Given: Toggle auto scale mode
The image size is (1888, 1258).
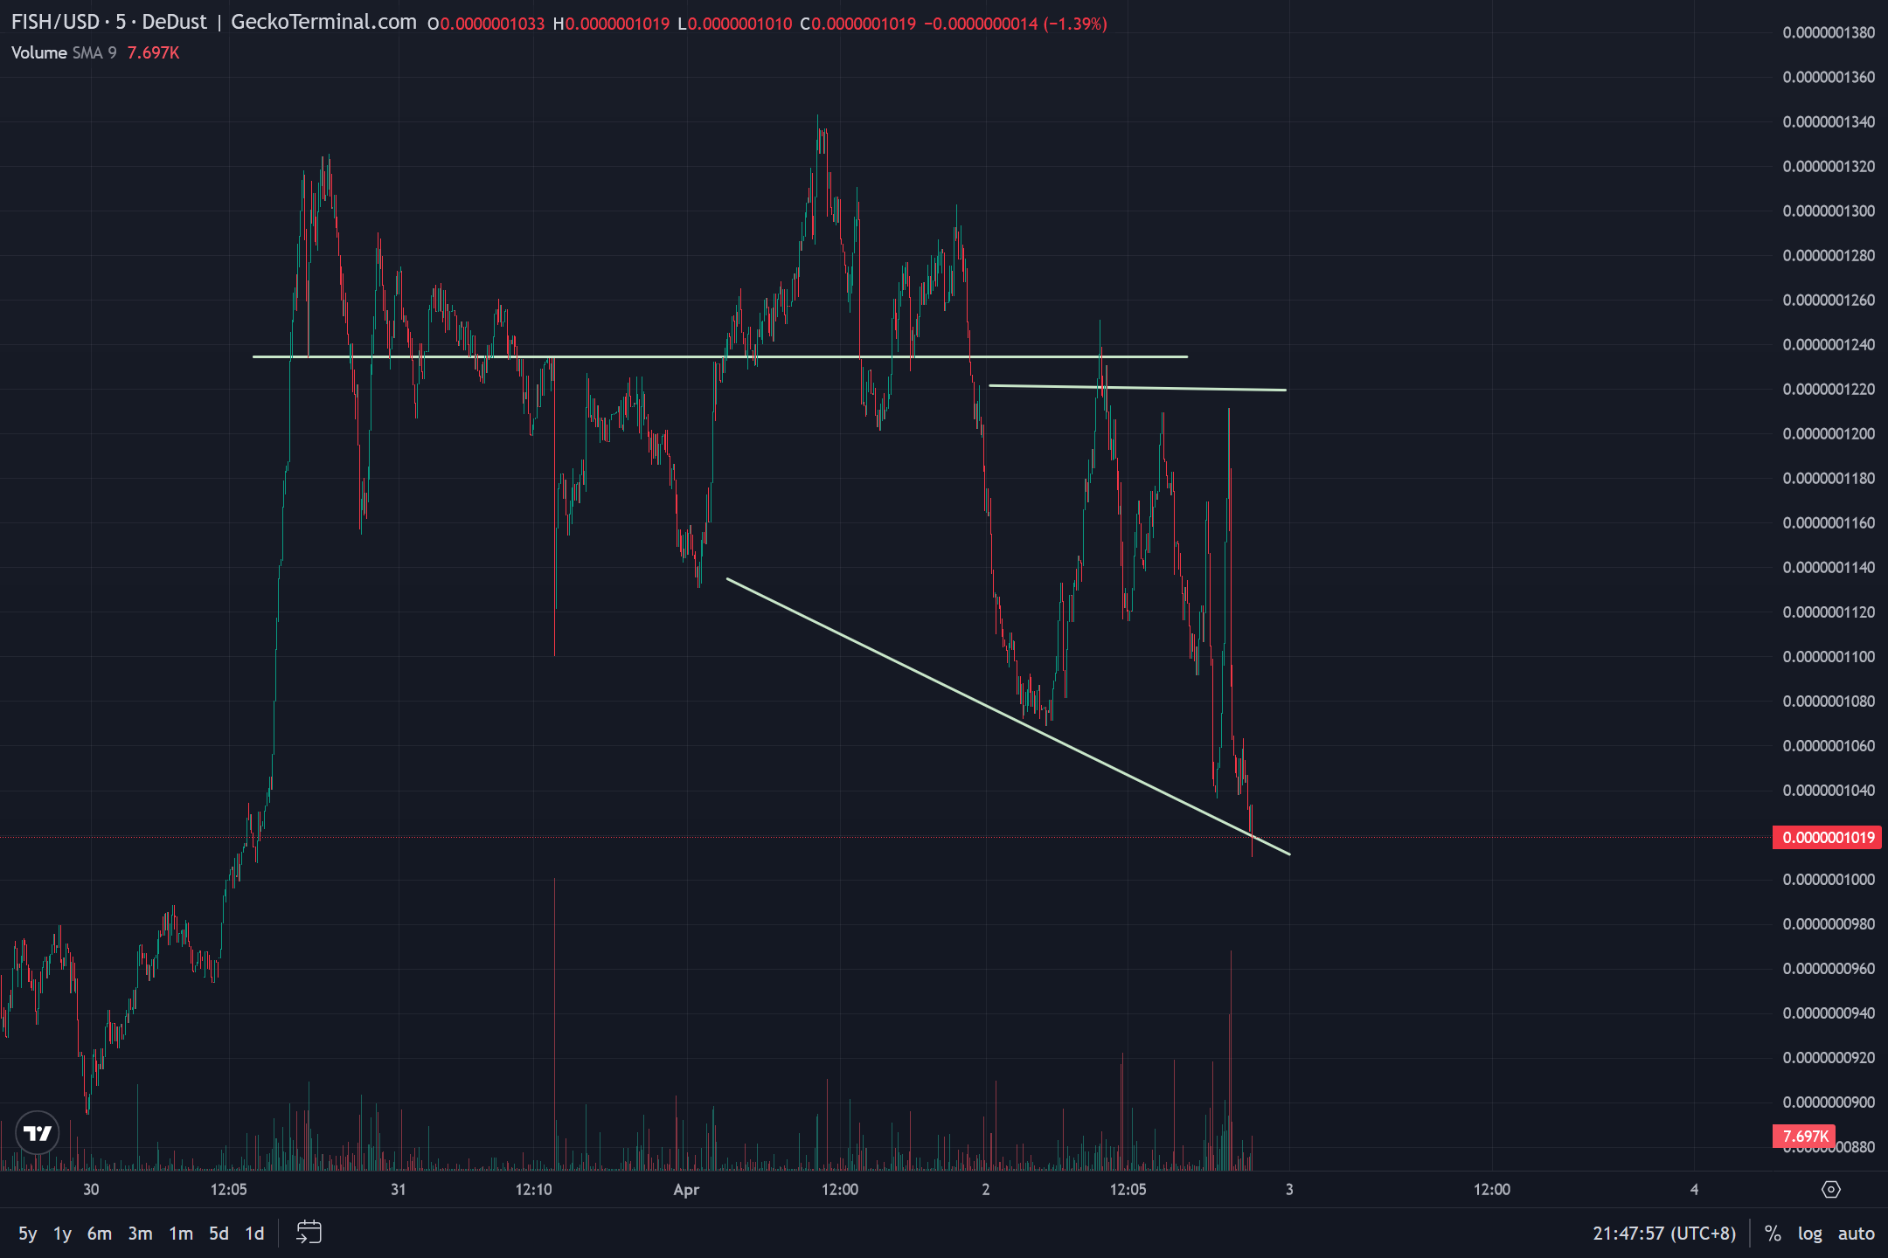Looking at the screenshot, I should click(x=1856, y=1233).
